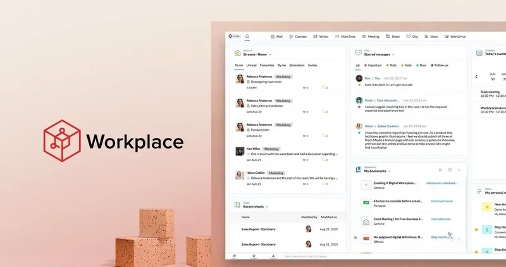Viewport: 506px width, 267px height.
Task: Expand the My bookmarks dropdown
Action: (x=390, y=171)
